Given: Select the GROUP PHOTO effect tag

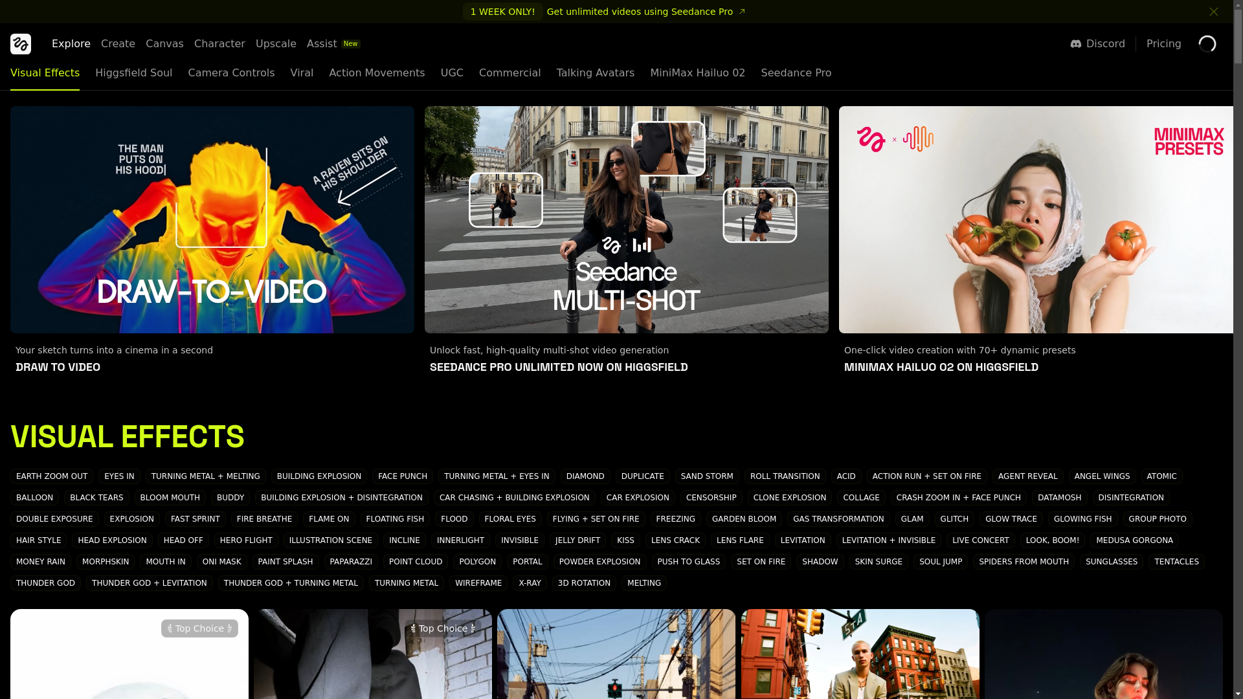Looking at the screenshot, I should (1158, 519).
